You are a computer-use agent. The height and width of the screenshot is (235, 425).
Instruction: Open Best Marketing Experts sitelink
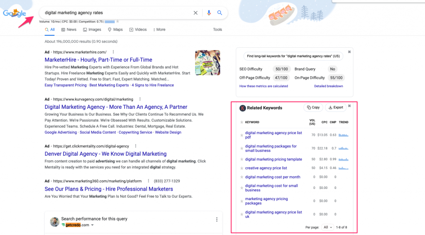[109, 85]
